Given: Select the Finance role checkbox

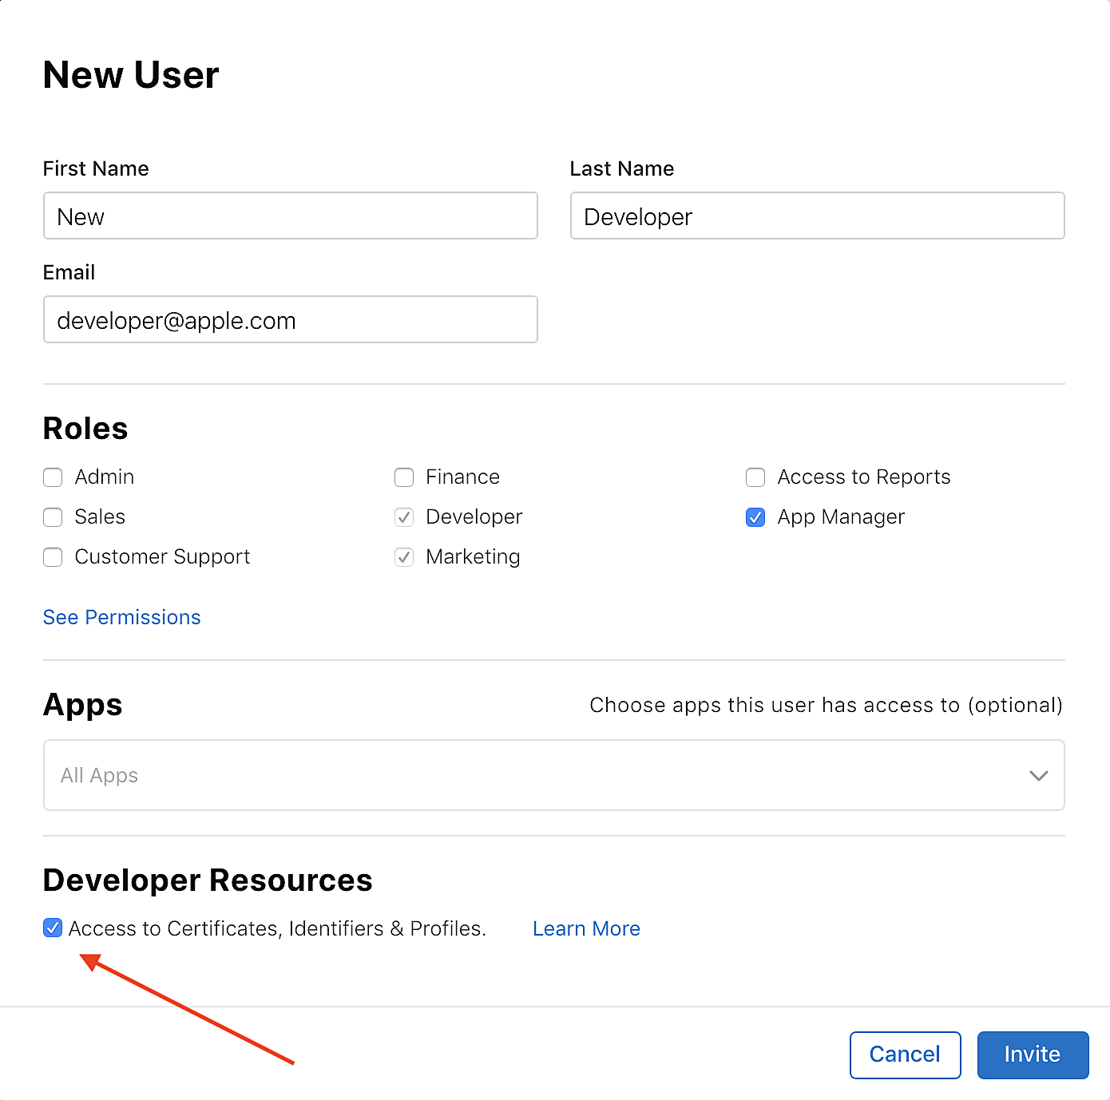Looking at the screenshot, I should [404, 477].
